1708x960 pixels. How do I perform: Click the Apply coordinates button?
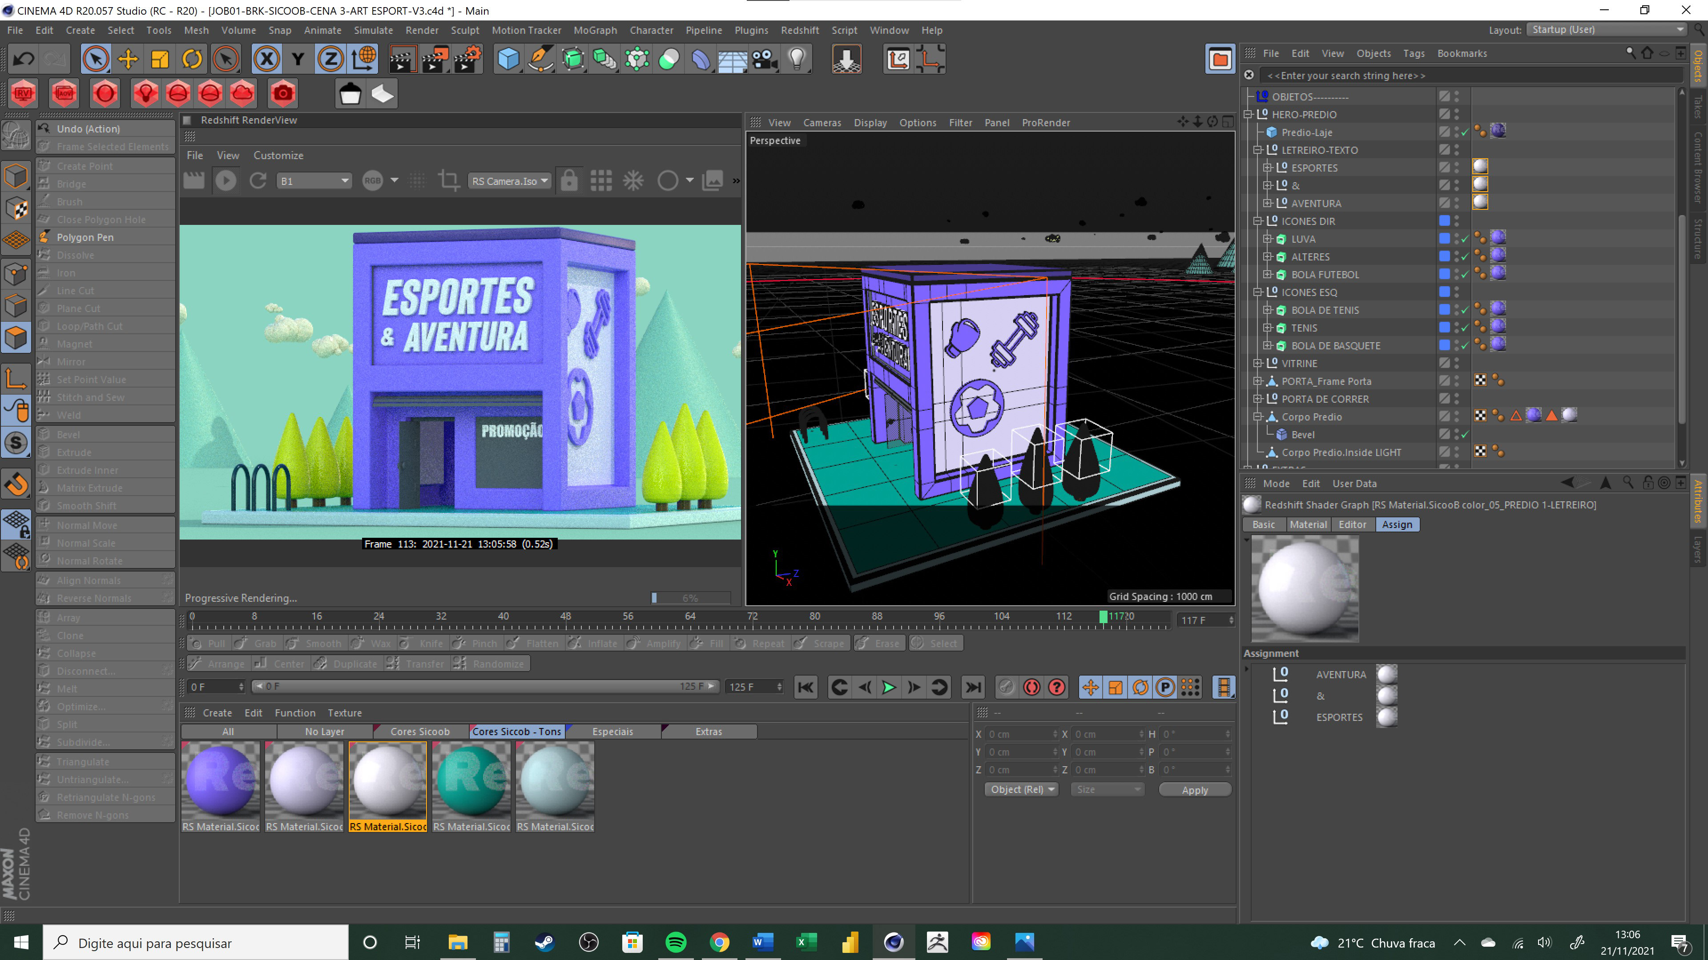coord(1194,790)
